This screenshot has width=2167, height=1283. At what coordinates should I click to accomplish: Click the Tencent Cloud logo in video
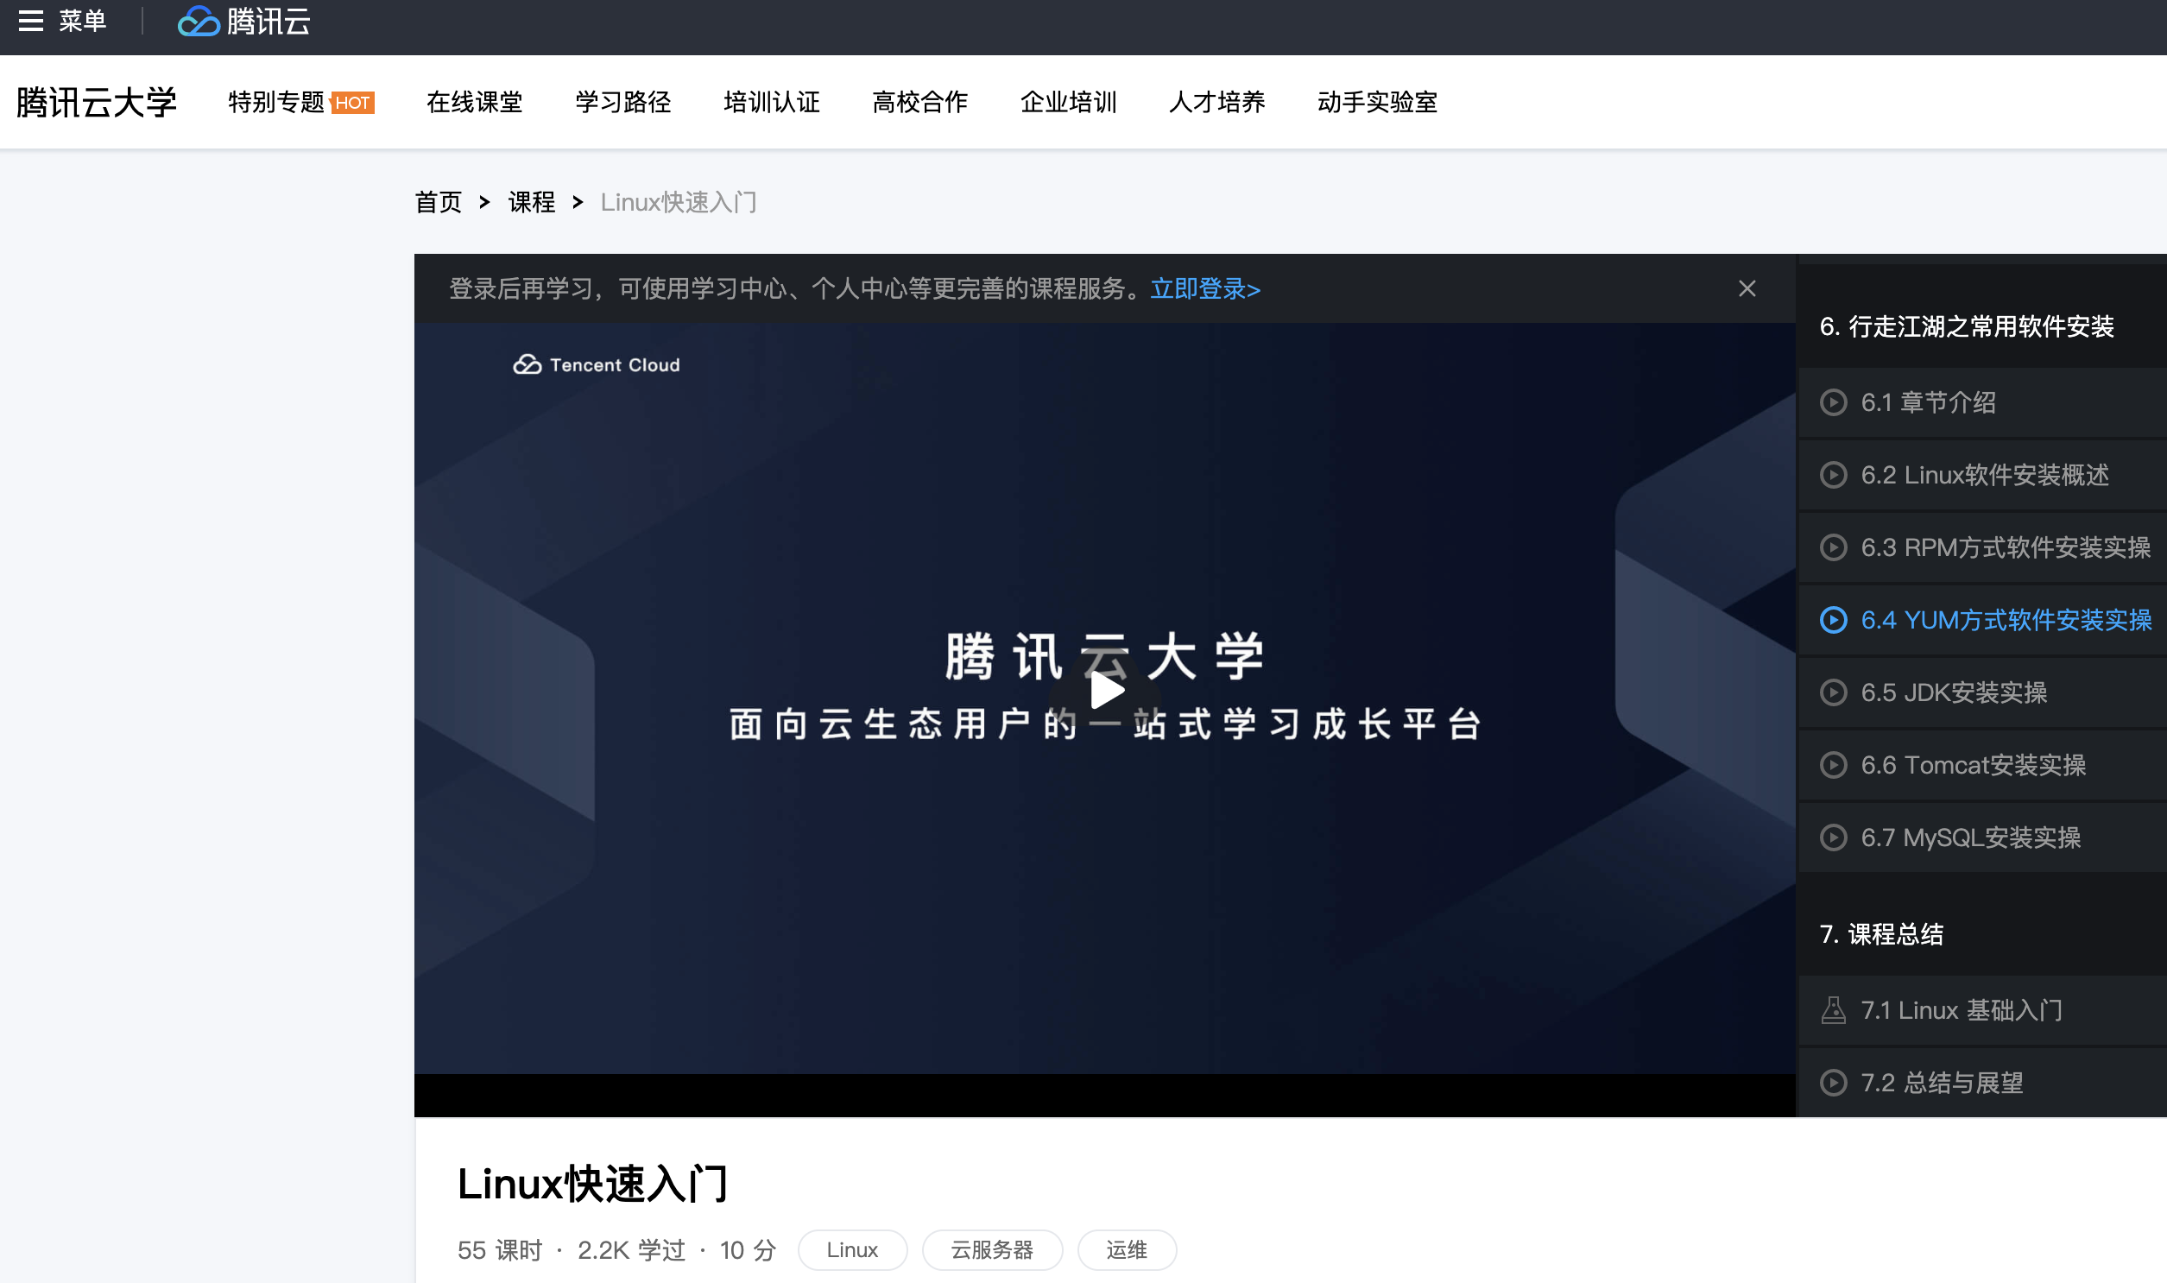(597, 365)
